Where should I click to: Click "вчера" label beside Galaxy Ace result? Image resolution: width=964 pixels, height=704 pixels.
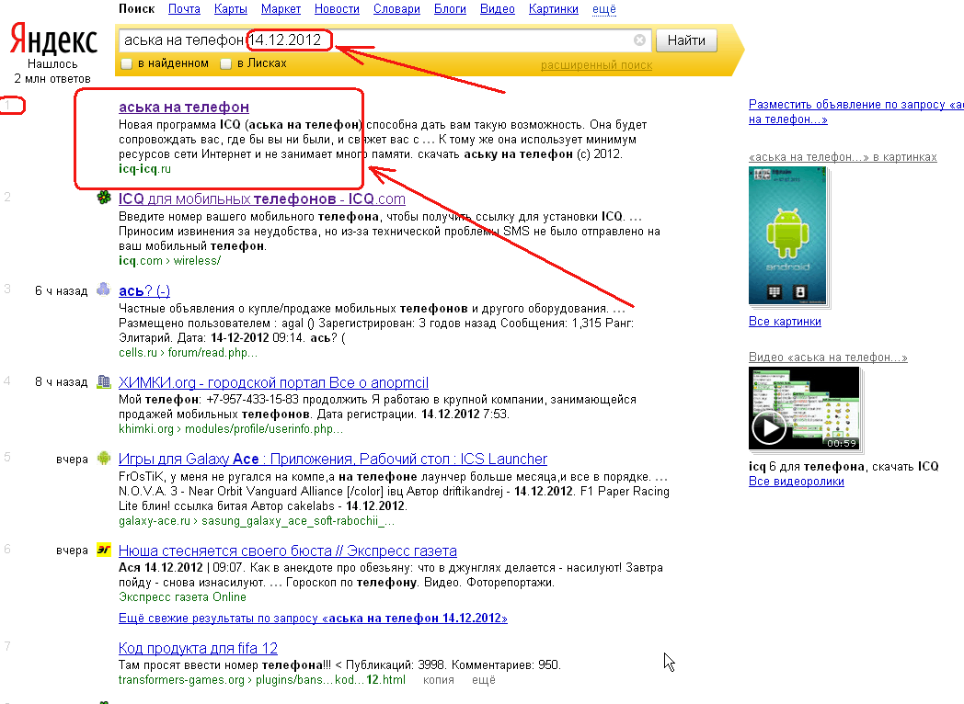coord(72,459)
